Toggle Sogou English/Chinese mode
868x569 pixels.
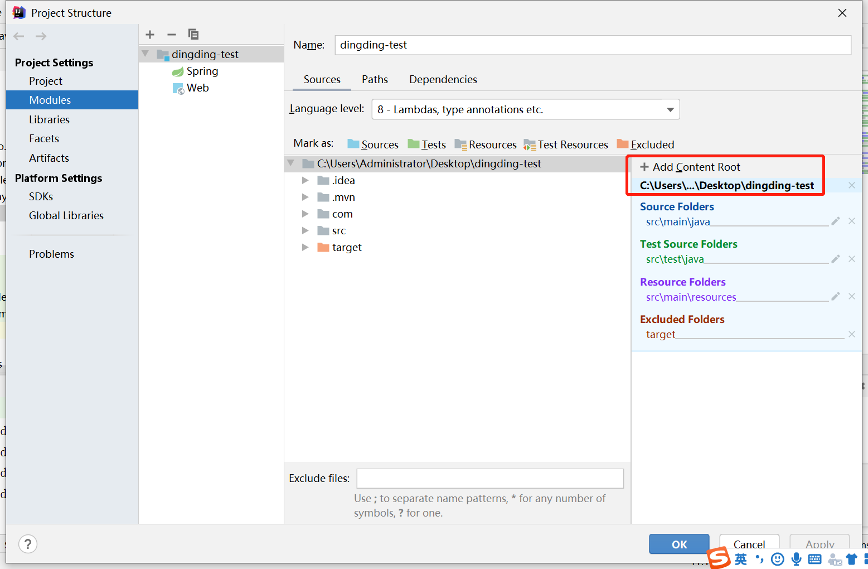coord(740,559)
